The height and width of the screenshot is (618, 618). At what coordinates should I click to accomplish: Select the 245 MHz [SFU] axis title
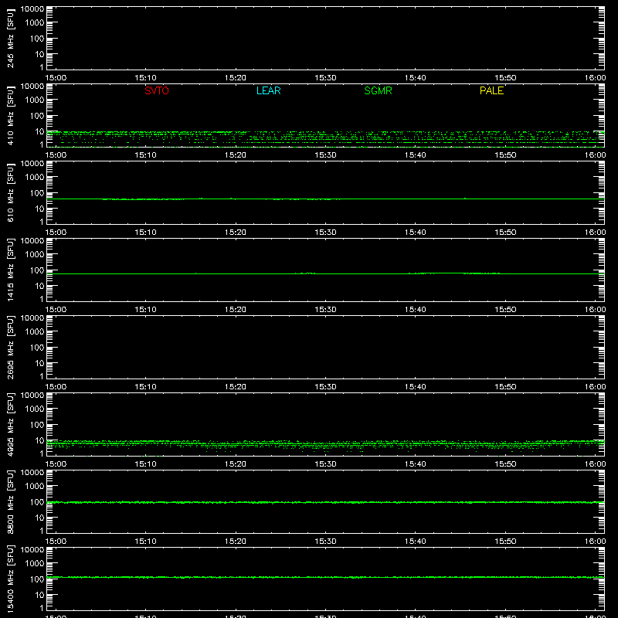coord(10,38)
